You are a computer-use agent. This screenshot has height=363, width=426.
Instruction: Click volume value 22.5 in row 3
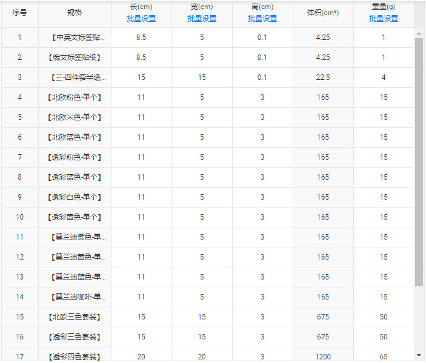323,77
